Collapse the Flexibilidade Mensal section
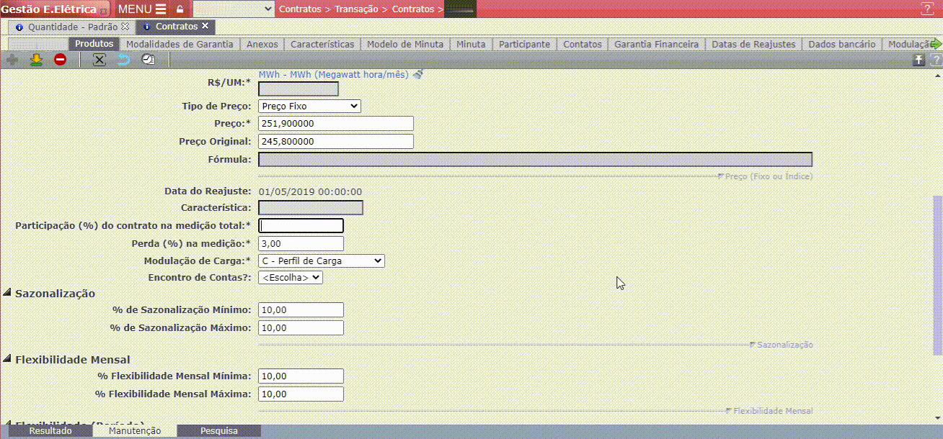Screen dimensions: 943x439 (x=8, y=359)
